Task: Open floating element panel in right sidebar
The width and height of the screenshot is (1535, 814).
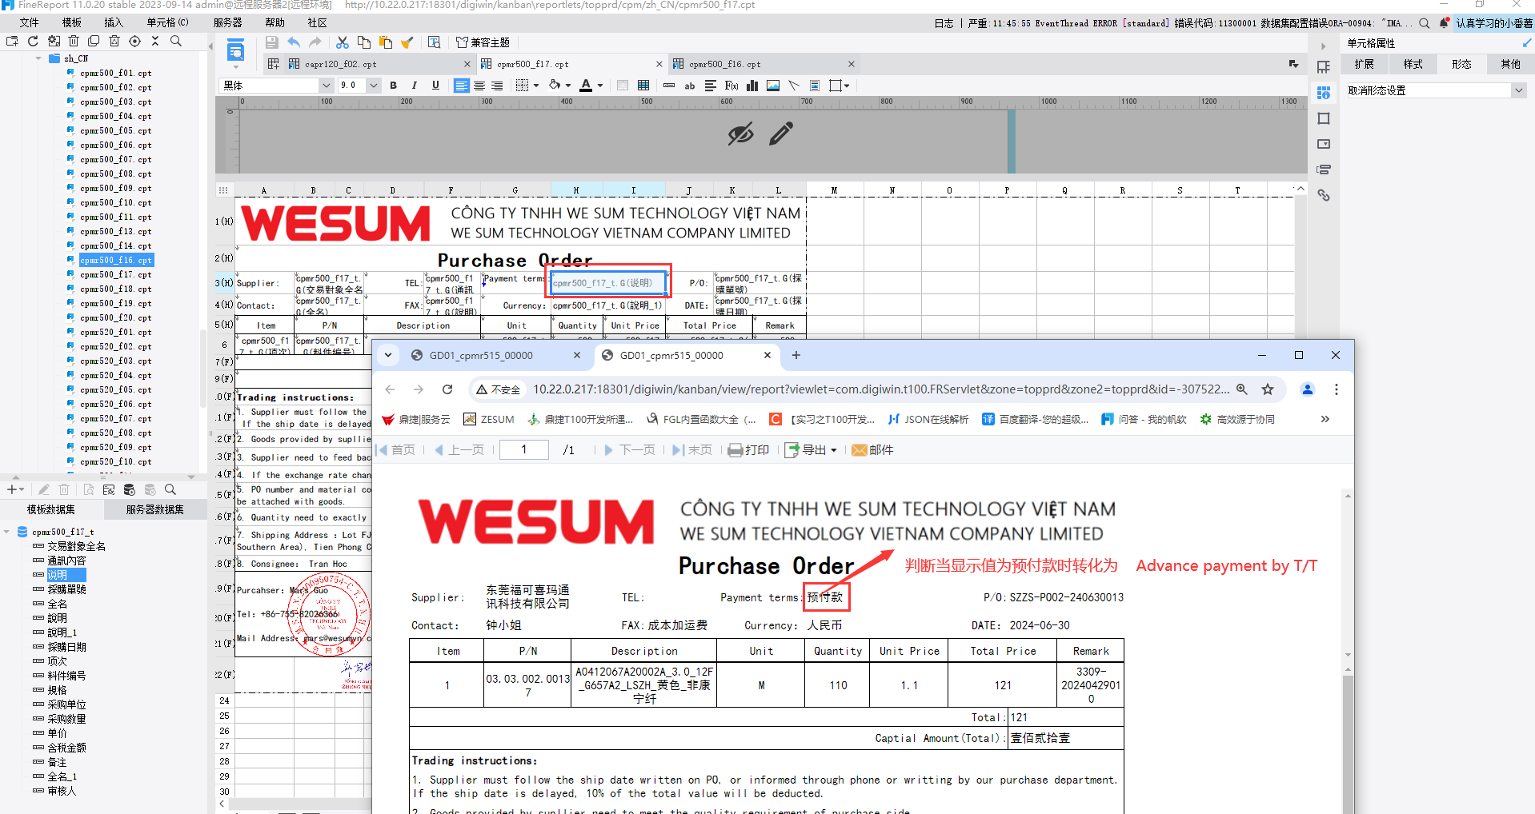Action: [x=1324, y=118]
